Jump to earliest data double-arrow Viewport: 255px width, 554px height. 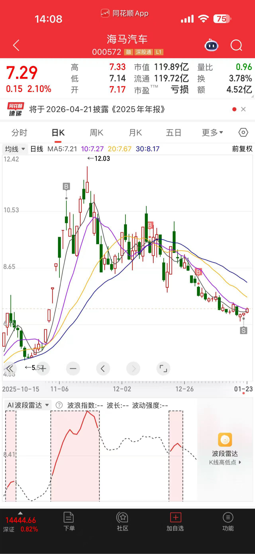pyautogui.click(x=10, y=368)
